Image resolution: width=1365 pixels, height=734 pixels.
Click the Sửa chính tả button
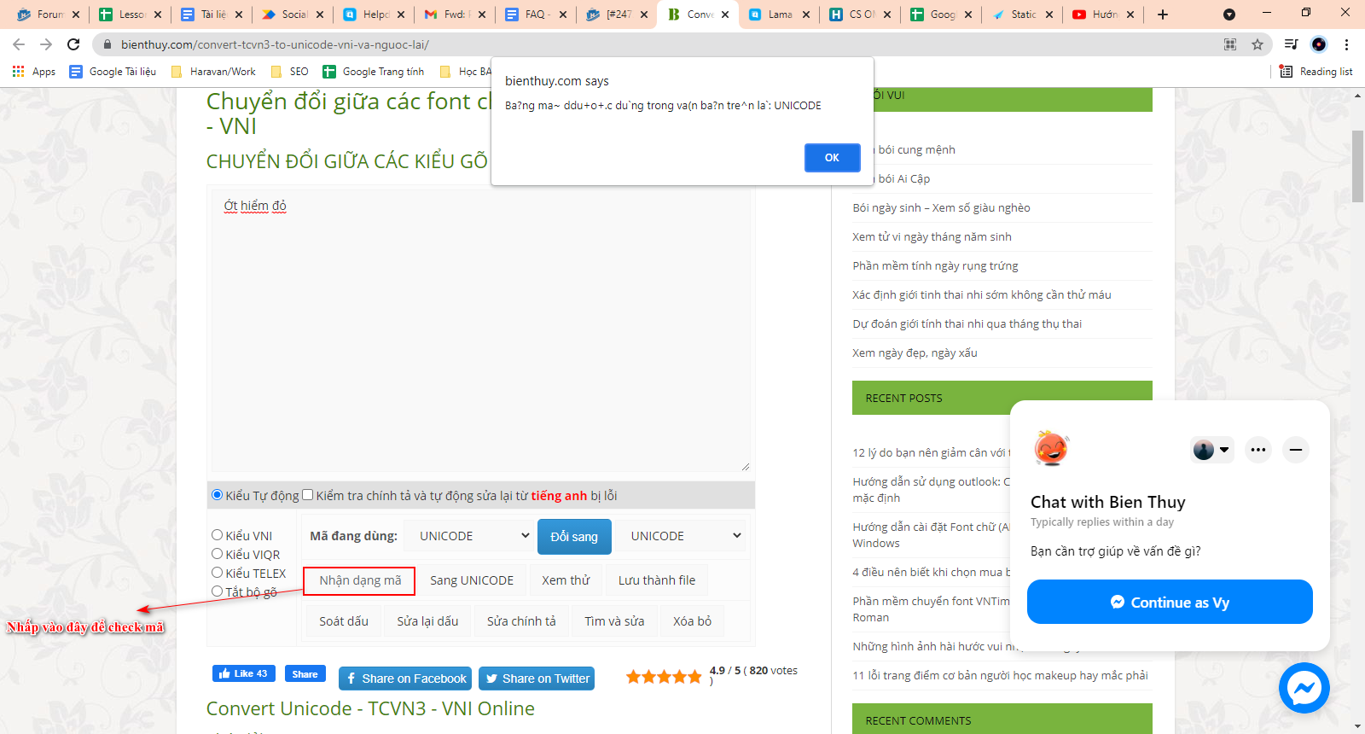coord(521,621)
